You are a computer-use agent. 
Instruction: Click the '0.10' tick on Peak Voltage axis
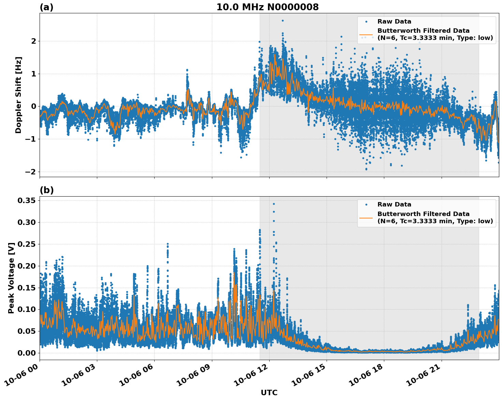click(27, 309)
